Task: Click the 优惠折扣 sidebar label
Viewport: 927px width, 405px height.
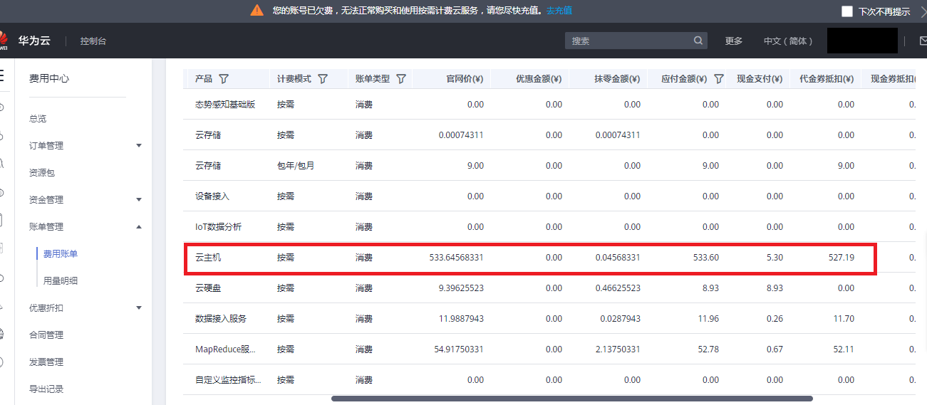Action: click(46, 308)
